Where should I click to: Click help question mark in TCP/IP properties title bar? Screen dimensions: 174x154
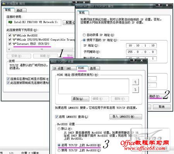pos(159,5)
